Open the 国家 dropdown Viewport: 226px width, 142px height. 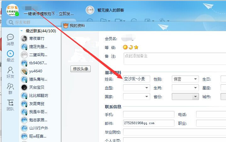tap(137, 97)
